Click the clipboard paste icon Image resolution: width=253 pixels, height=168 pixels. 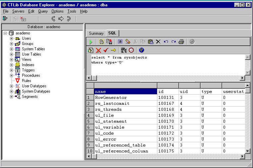click(150, 42)
